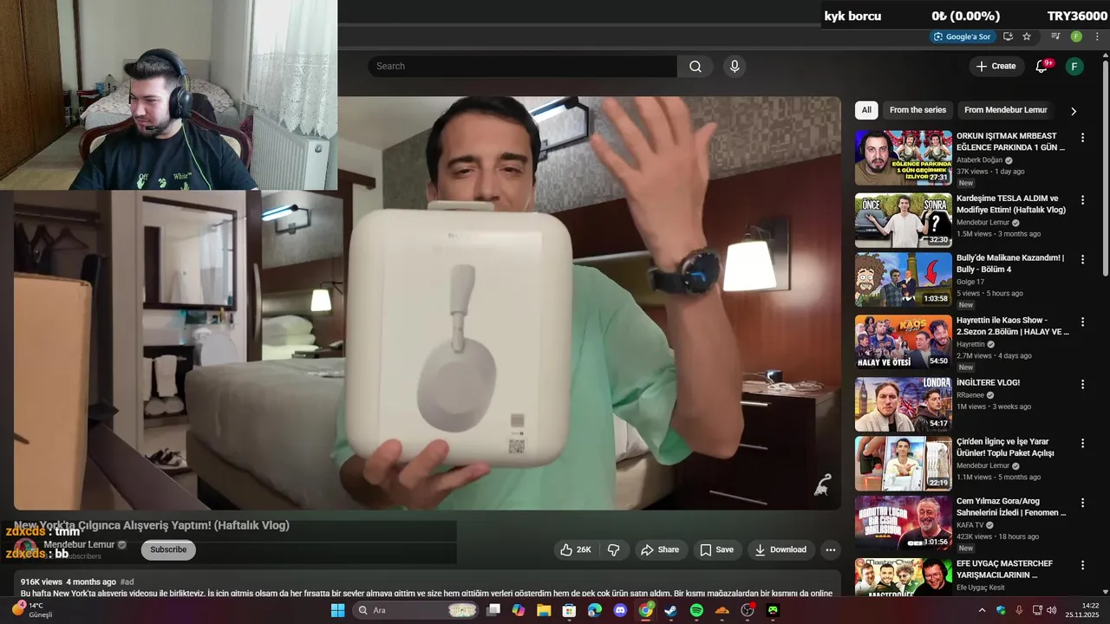This screenshot has height=624, width=1110.
Task: Open Windows Start menu
Action: coord(337,610)
